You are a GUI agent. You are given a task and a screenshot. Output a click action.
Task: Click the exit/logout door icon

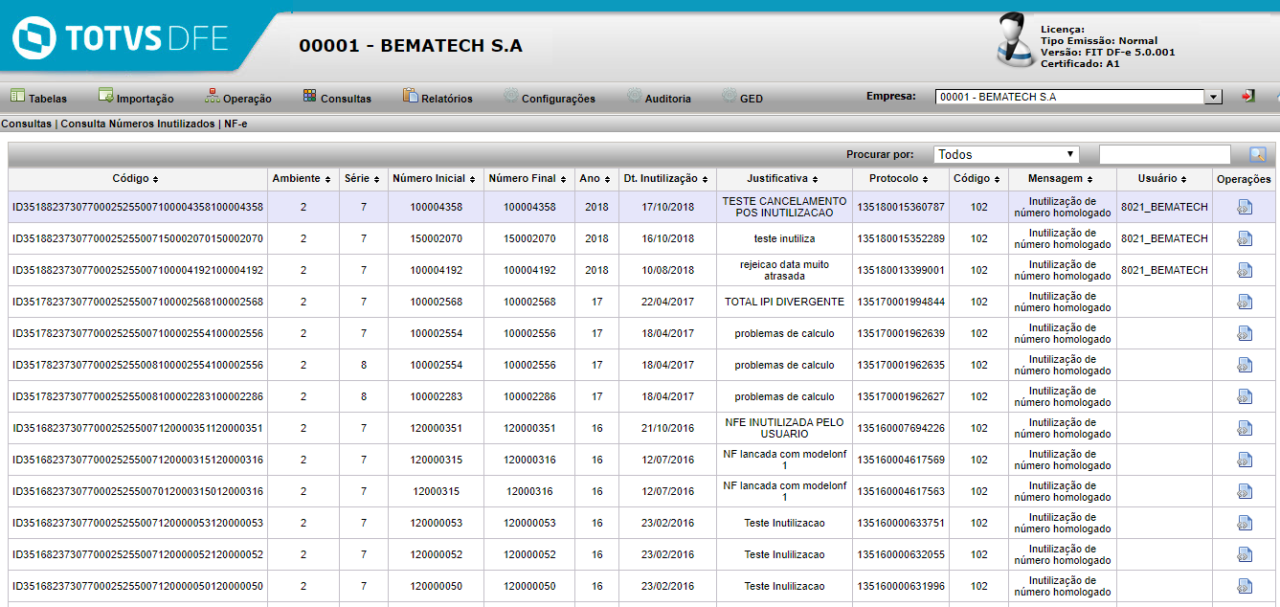pos(1248,97)
